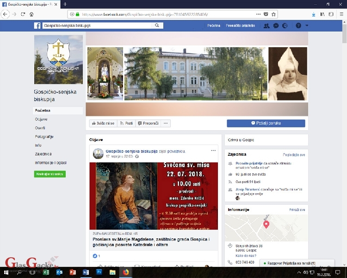Open File Explorer from the taskbar
The width and height of the screenshot is (347, 278).
point(112,272)
